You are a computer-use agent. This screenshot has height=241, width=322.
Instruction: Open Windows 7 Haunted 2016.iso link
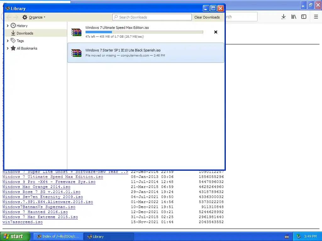35,212
